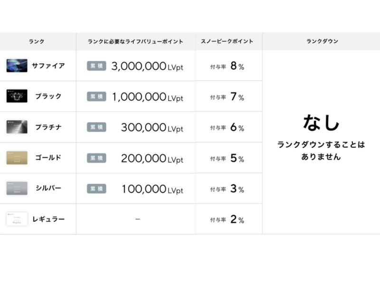Click the レギュラー rank label
380x285 pixels.
pyautogui.click(x=48, y=219)
